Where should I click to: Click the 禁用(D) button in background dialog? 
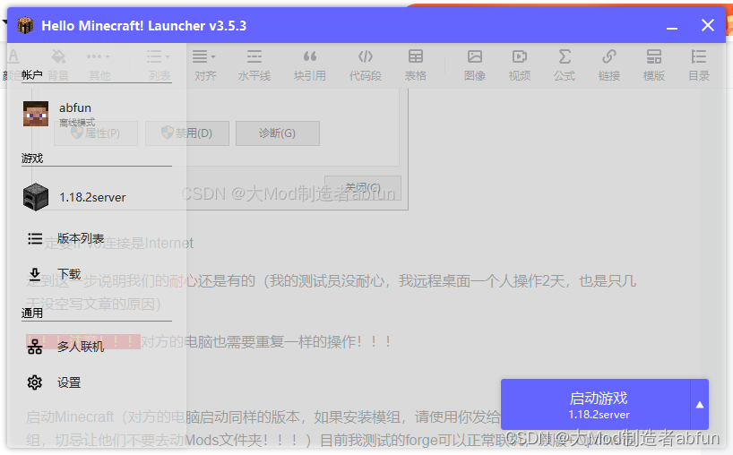point(187,133)
